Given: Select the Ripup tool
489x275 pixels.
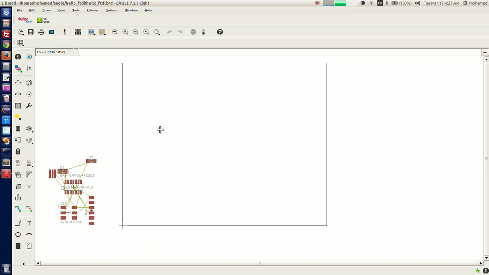Looking at the screenshot, I should pyautogui.click(x=29, y=209).
